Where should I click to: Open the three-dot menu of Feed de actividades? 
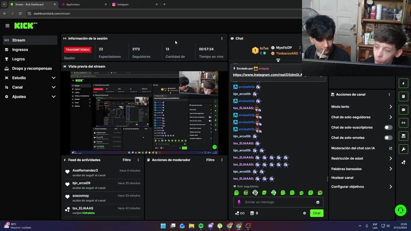tap(138, 160)
